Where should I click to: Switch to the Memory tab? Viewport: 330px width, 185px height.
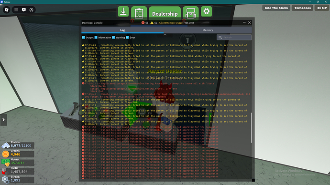(208, 30)
